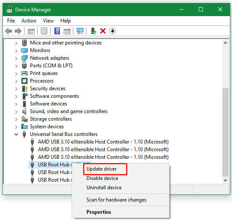Click the Security devices key icon

point(25,88)
